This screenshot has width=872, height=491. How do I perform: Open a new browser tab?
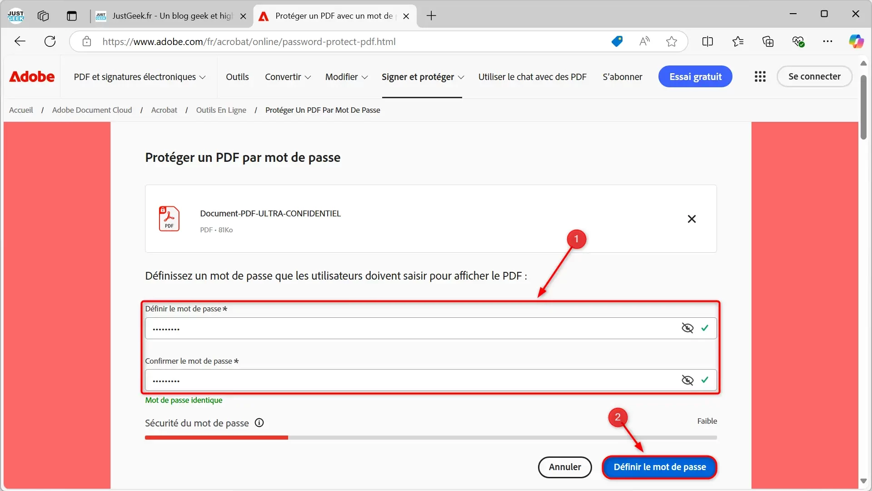tap(431, 16)
